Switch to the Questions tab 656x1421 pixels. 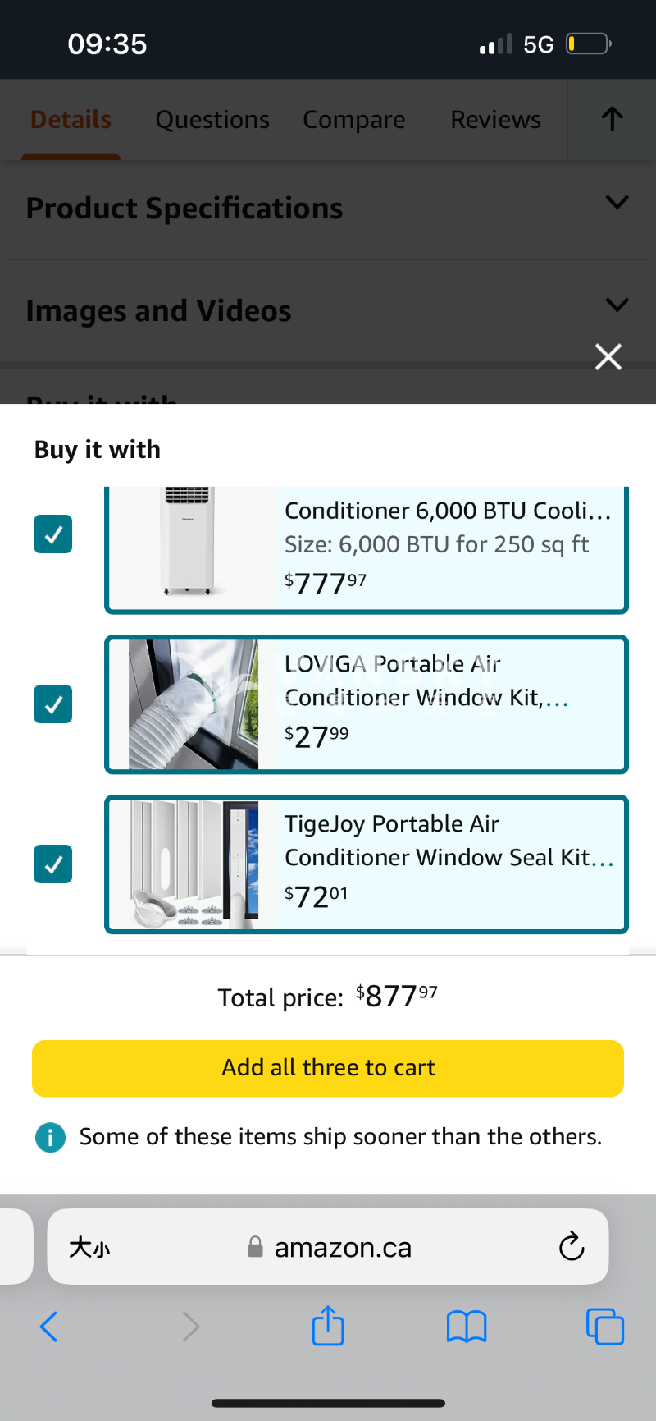click(212, 120)
